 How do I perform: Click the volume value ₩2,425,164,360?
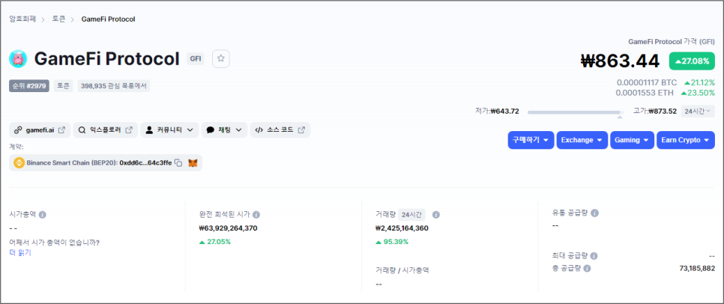tap(402, 228)
